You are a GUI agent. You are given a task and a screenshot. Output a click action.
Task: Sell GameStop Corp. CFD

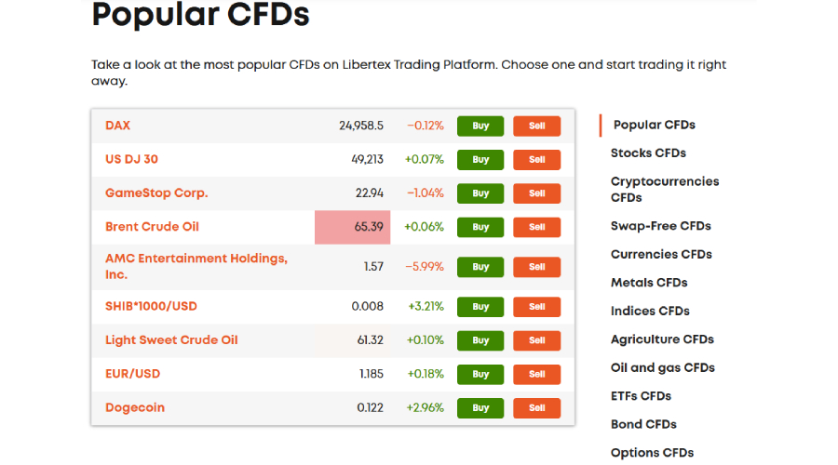(536, 193)
